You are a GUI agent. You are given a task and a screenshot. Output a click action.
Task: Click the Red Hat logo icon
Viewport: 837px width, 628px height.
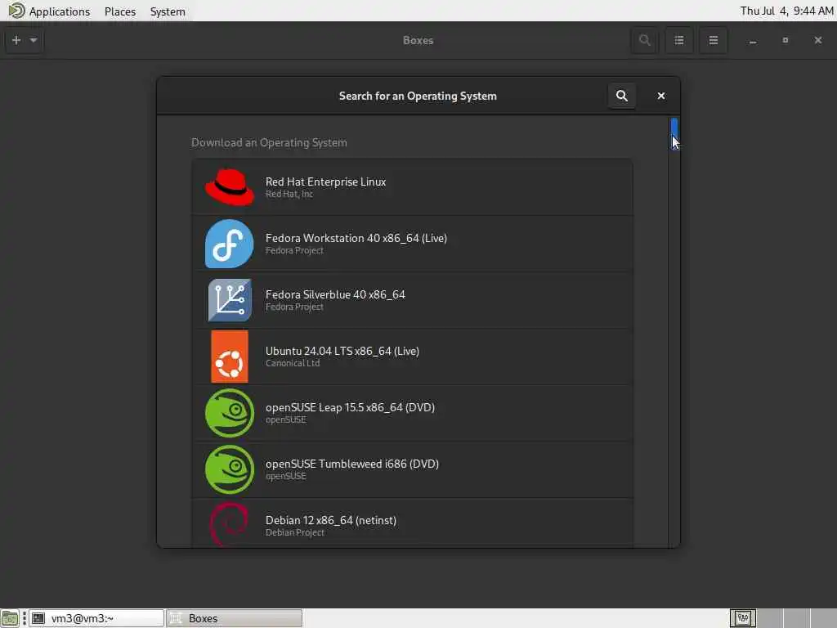[x=230, y=187]
